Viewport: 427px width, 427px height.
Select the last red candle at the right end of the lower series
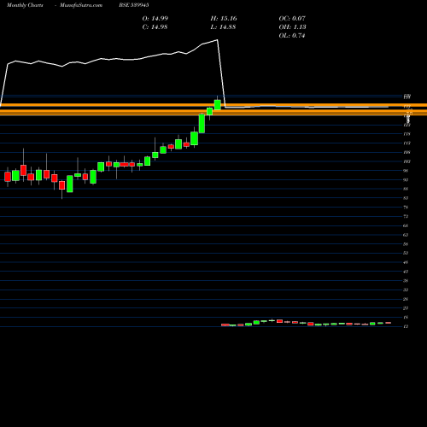[388, 323]
